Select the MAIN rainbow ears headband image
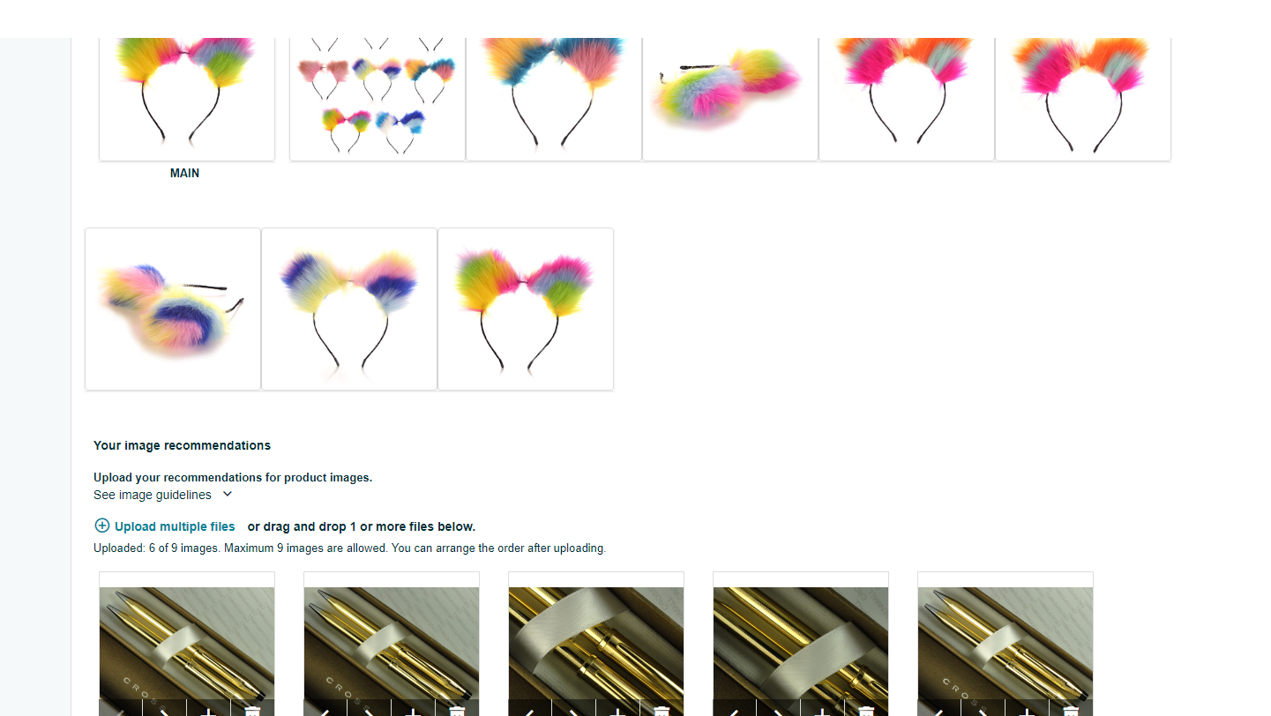Viewport: 1271px width, 716px height. pyautogui.click(x=187, y=99)
